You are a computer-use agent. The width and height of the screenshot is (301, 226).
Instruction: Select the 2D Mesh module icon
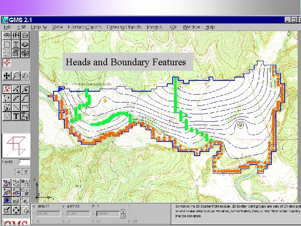click(x=7, y=45)
